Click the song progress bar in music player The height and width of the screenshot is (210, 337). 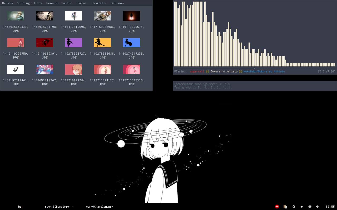click(255, 68)
